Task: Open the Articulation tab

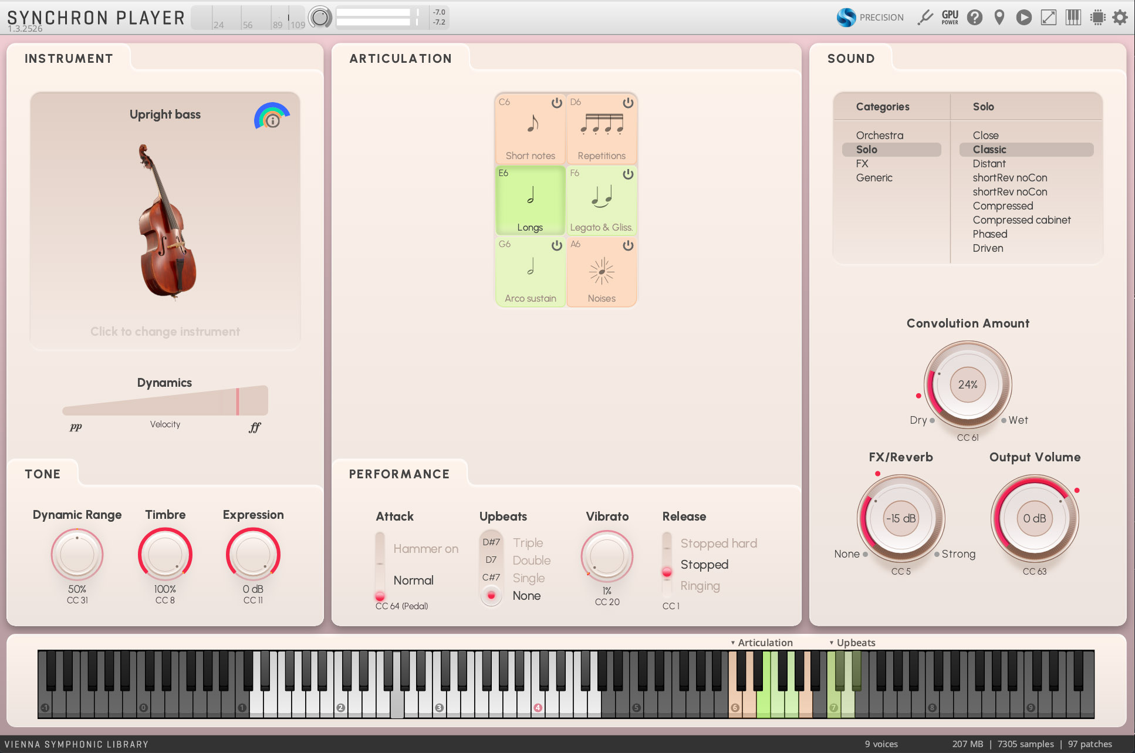Action: [x=400, y=59]
